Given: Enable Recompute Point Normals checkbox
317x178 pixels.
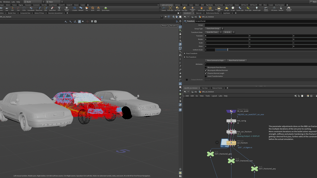Looking at the screenshot, I should (206, 68).
